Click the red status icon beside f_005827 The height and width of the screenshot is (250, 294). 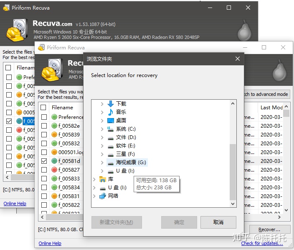click(x=54, y=170)
